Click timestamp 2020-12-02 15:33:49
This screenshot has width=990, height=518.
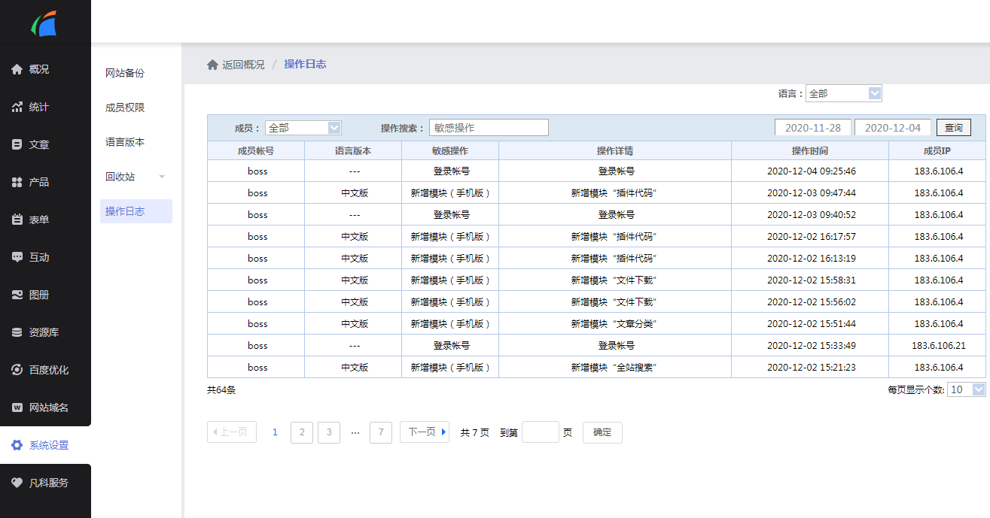(812, 346)
